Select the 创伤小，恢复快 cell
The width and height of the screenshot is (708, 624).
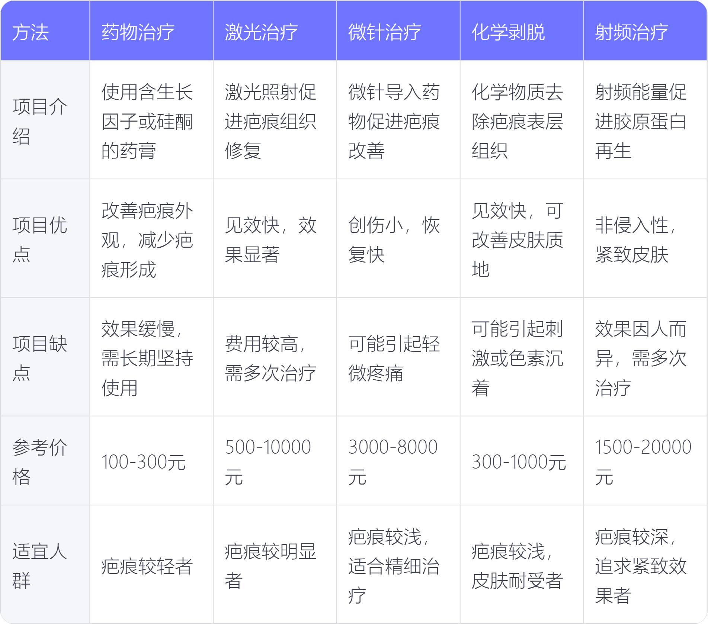coord(394,240)
